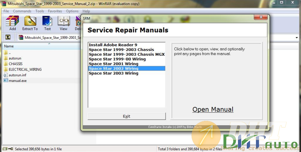The image size is (301, 152).
Task: Go up one folder level arrow icon
Action: click(x=8, y=37)
